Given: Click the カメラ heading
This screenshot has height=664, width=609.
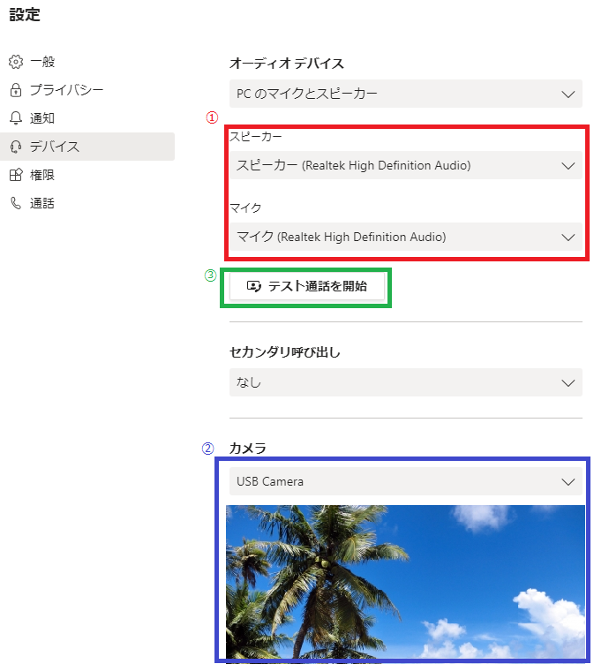Looking at the screenshot, I should pyautogui.click(x=248, y=448).
